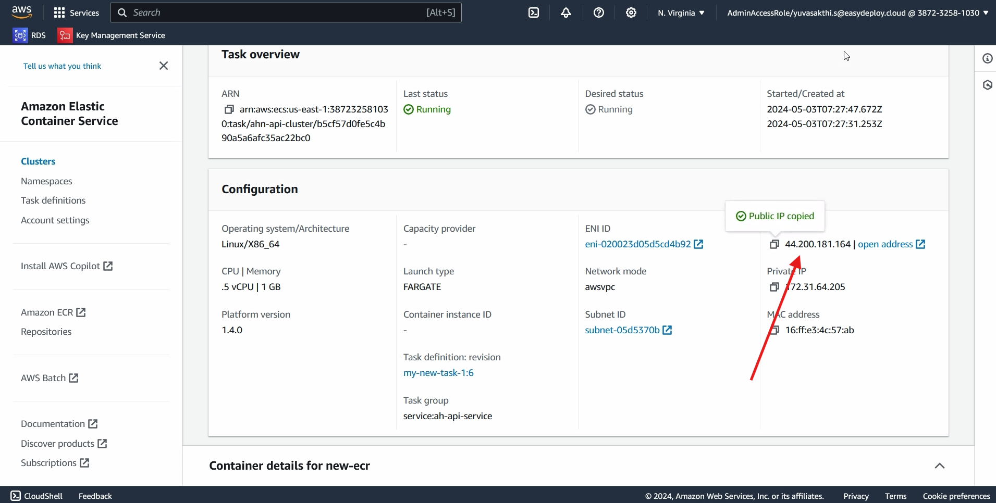The image size is (996, 503).
Task: Open the Subscriptions link
Action: (x=55, y=463)
